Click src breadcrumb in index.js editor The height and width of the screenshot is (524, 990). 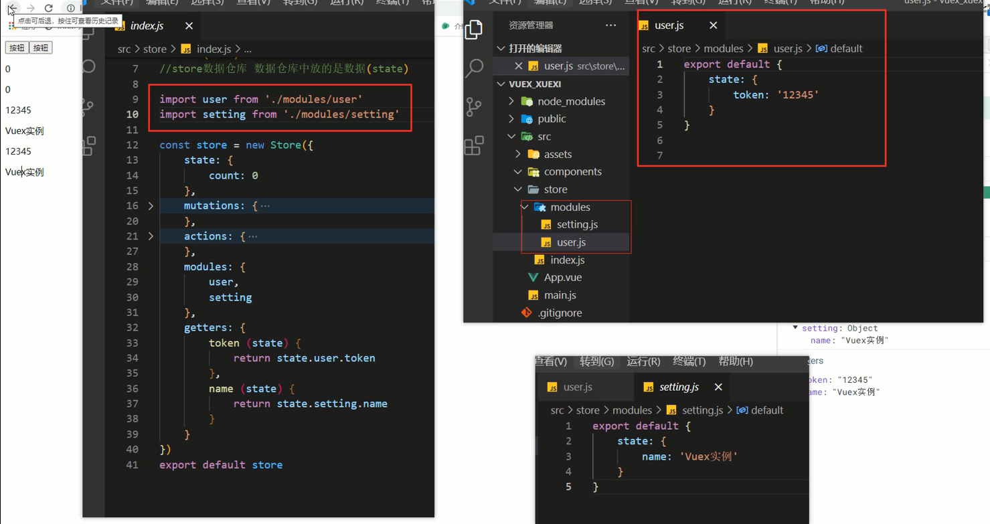[x=124, y=49]
